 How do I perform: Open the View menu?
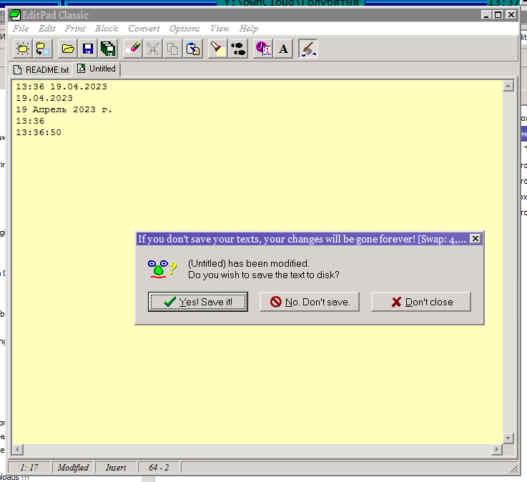(x=220, y=29)
